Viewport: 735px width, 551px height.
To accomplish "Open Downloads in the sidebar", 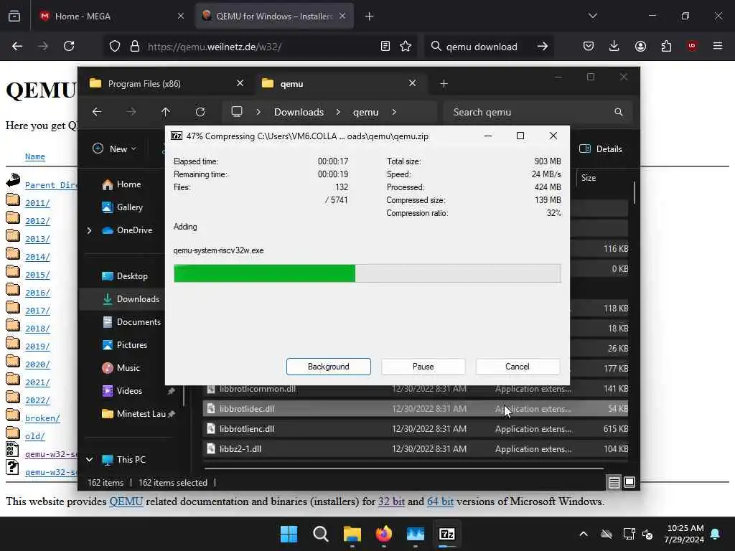I will [131, 299].
